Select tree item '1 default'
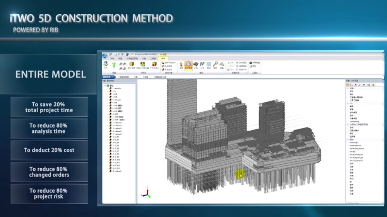Image resolution: width=387 pixels, height=217 pixels. click(x=117, y=88)
